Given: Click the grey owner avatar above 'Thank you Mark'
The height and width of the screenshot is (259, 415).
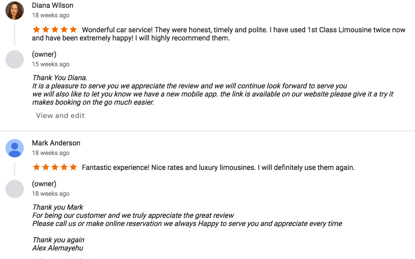Looking at the screenshot, I should click(x=15, y=189).
